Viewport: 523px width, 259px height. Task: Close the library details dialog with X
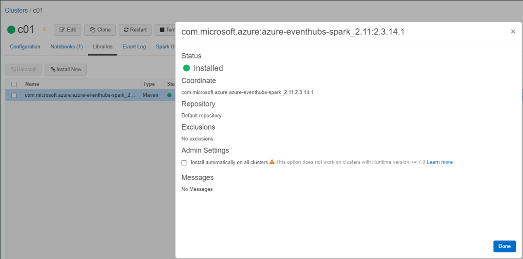(513, 31)
